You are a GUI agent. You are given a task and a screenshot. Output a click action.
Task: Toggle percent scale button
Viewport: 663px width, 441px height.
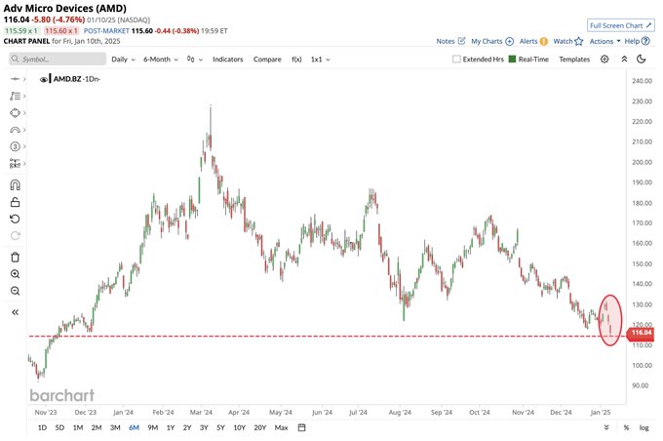click(626, 428)
